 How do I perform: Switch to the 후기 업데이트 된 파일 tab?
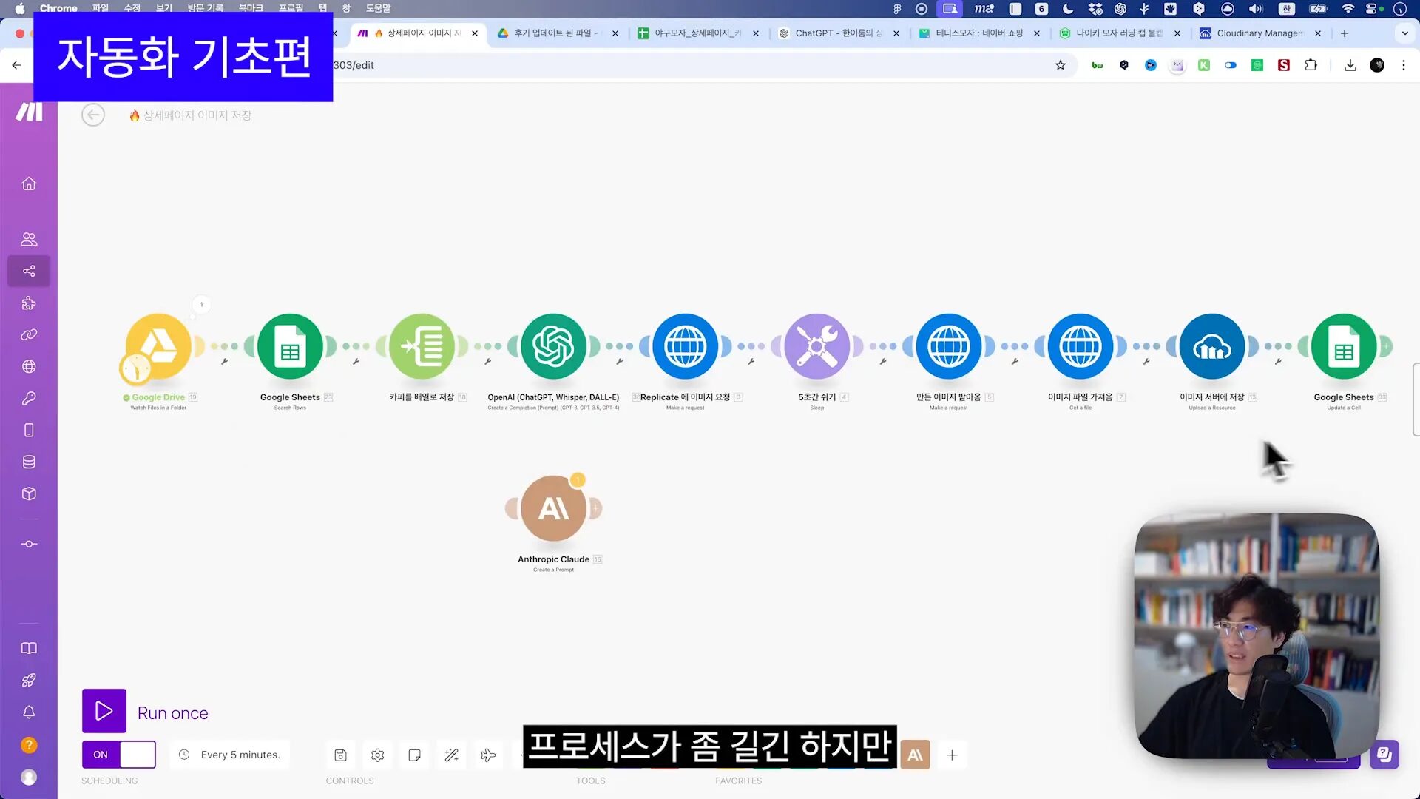click(558, 33)
